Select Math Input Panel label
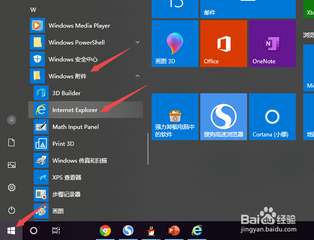This screenshot has width=314, height=240. pos(75,127)
